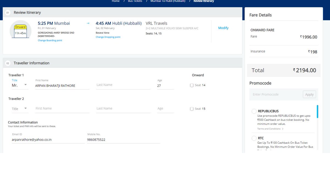
Task: Open REPUBLICBUS Terms and Conditions link
Action: [269, 129]
